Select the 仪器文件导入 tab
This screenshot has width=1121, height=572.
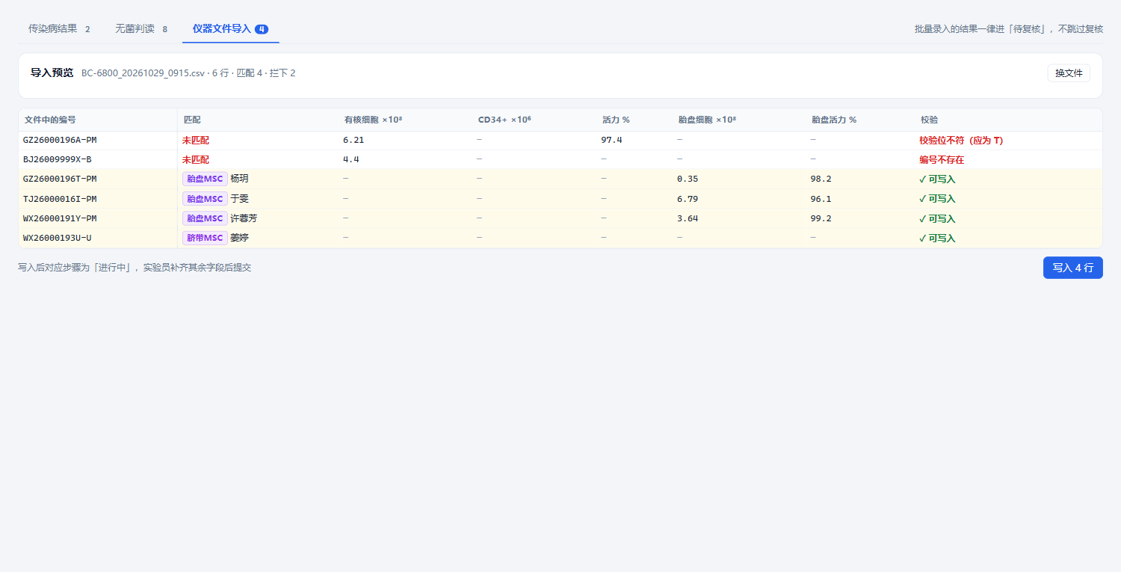pyautogui.click(x=230, y=29)
